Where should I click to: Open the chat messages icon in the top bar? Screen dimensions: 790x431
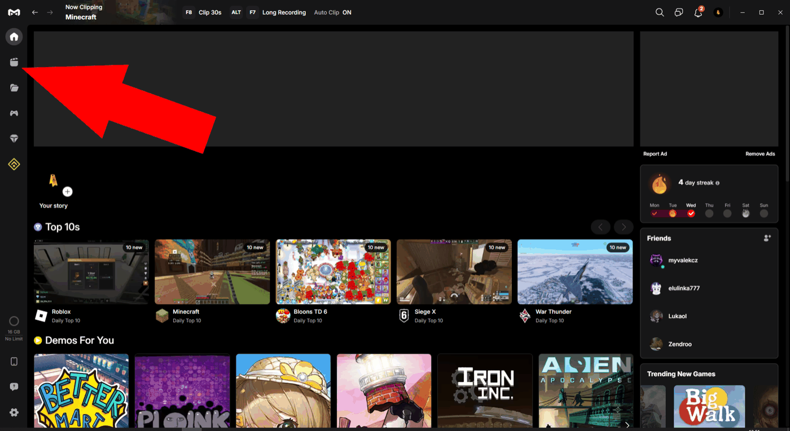(x=679, y=12)
